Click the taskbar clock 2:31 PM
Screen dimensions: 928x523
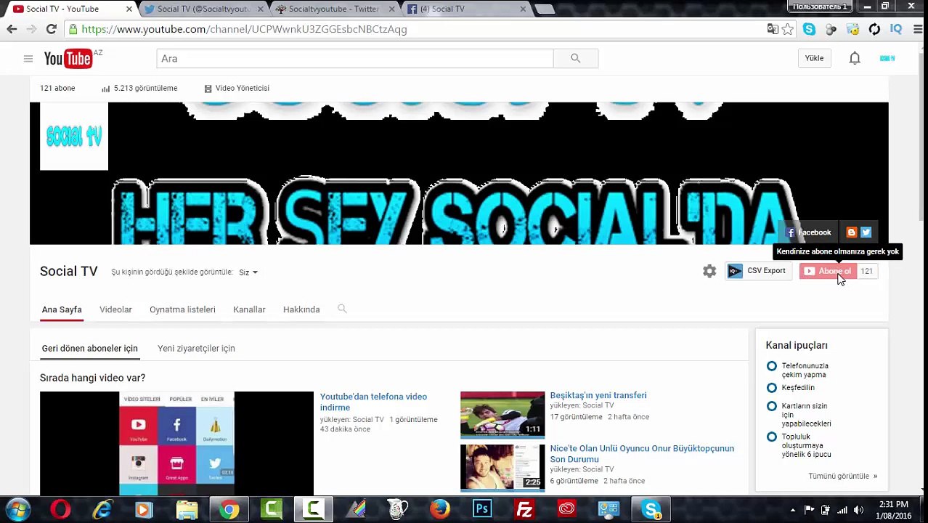[x=894, y=504]
